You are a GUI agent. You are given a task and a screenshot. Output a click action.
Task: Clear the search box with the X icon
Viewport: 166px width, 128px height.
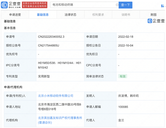tap(117, 5)
